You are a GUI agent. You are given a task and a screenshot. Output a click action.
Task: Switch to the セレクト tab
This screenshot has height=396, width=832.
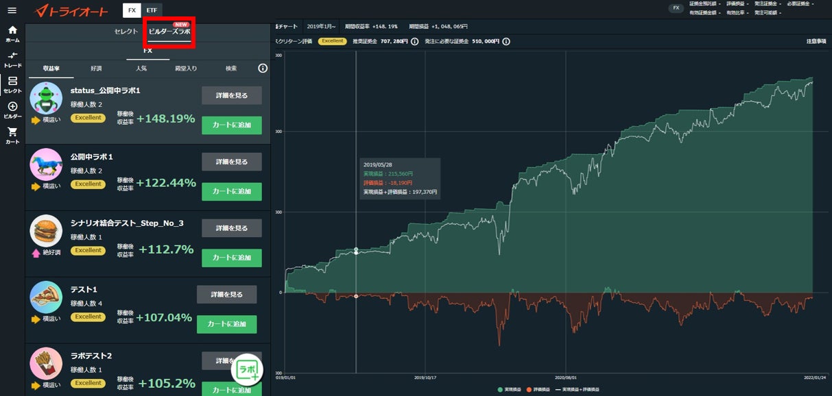point(126,32)
